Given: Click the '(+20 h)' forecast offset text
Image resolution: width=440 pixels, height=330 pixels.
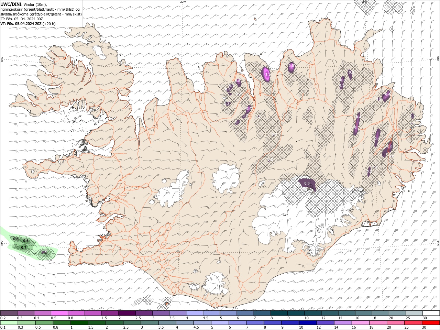Looking at the screenshot, I should pyautogui.click(x=49, y=24).
